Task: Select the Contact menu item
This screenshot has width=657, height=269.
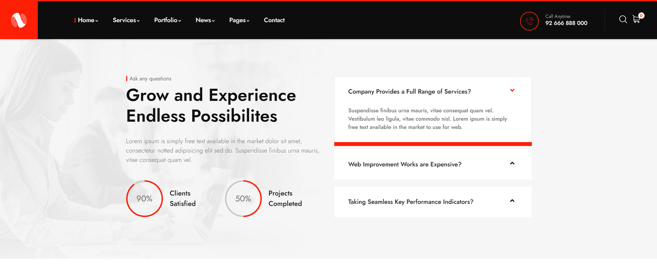Action: [274, 20]
